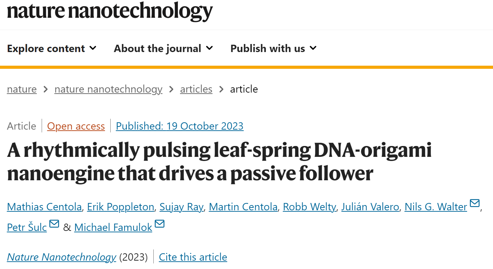Open author Mathias Centola's profile

pos(44,207)
